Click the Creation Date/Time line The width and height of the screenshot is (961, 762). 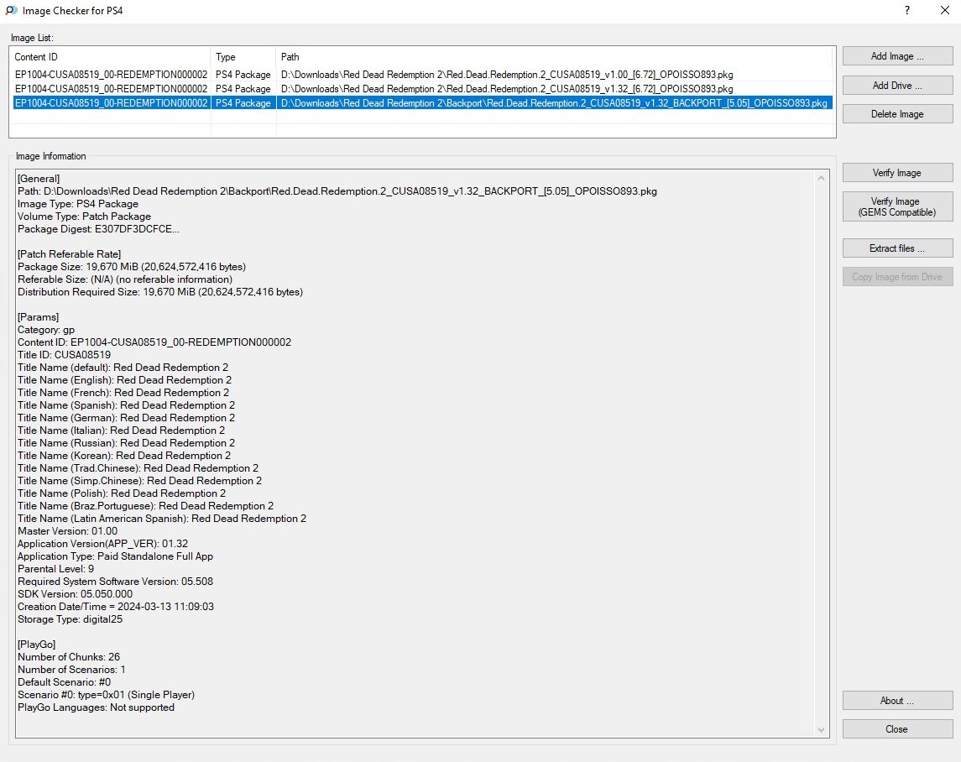[x=116, y=606]
